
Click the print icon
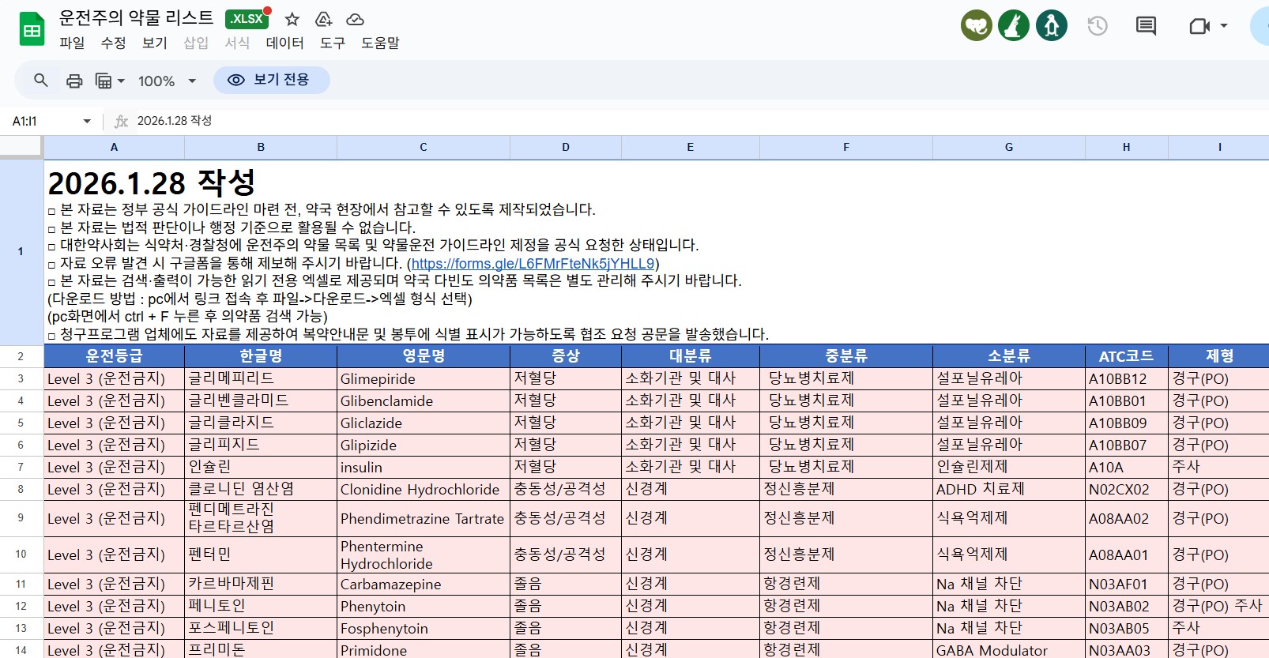(74, 81)
